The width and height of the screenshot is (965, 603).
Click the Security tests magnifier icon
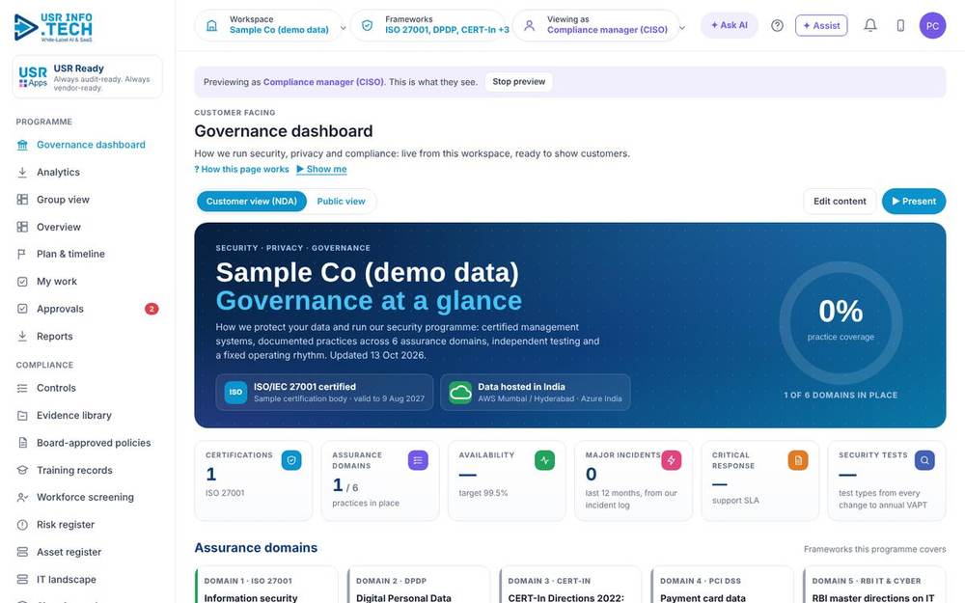[x=924, y=460]
